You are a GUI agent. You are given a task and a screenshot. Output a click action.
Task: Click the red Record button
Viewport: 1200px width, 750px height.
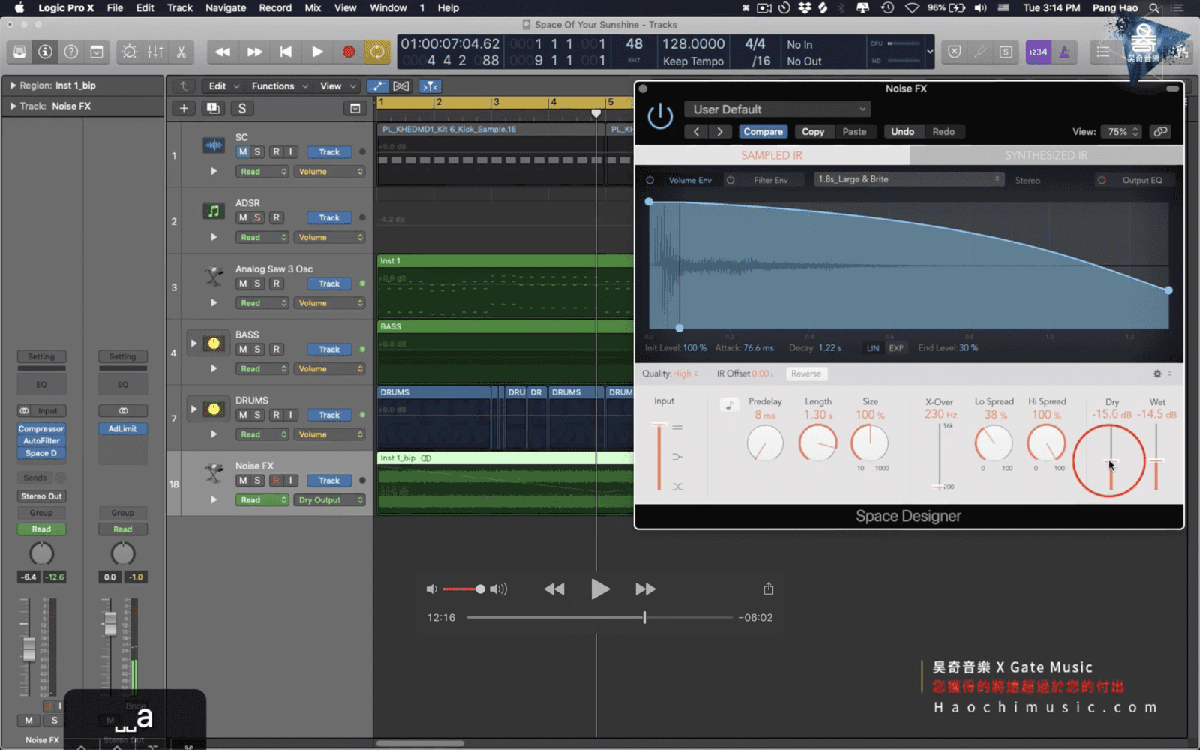(x=349, y=52)
